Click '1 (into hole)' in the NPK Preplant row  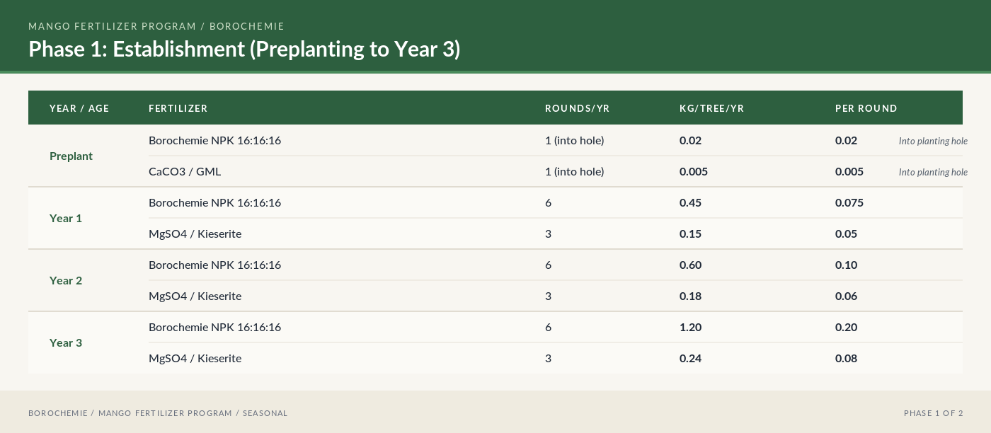(x=575, y=140)
